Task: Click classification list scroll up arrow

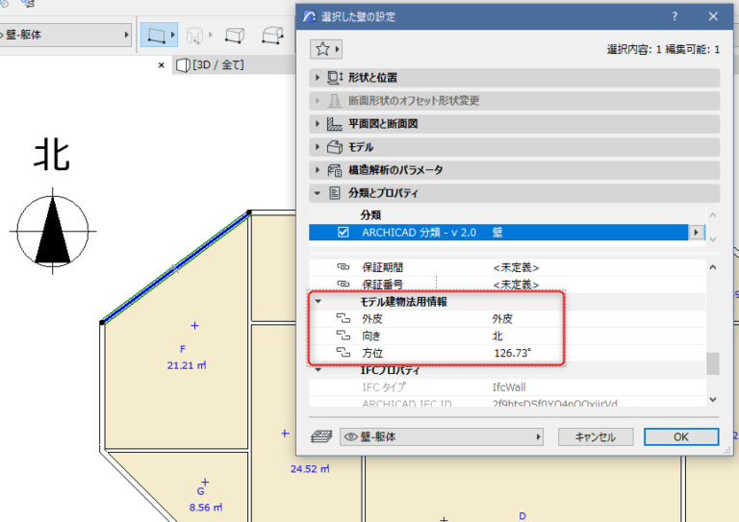Action: point(713,215)
